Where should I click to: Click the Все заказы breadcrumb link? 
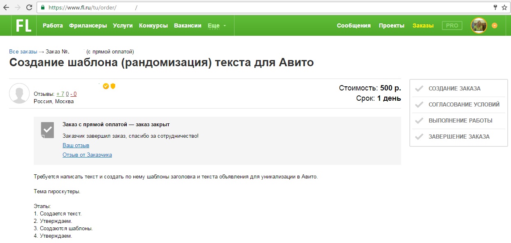tap(23, 52)
